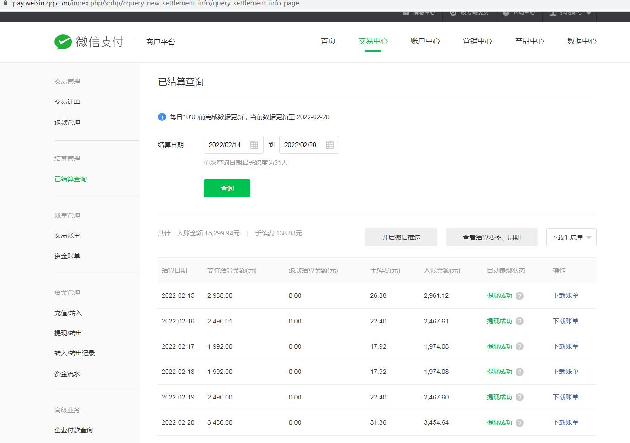630x443 pixels.
Task: Click help icon in the 2022-02-15 row
Action: 520,296
